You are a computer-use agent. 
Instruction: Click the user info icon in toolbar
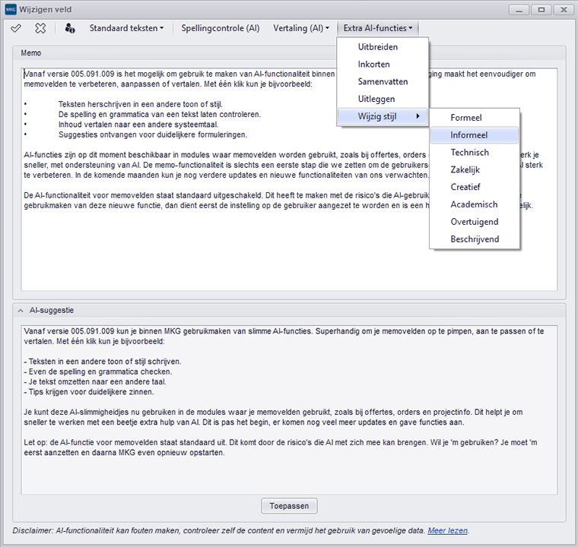(x=70, y=28)
